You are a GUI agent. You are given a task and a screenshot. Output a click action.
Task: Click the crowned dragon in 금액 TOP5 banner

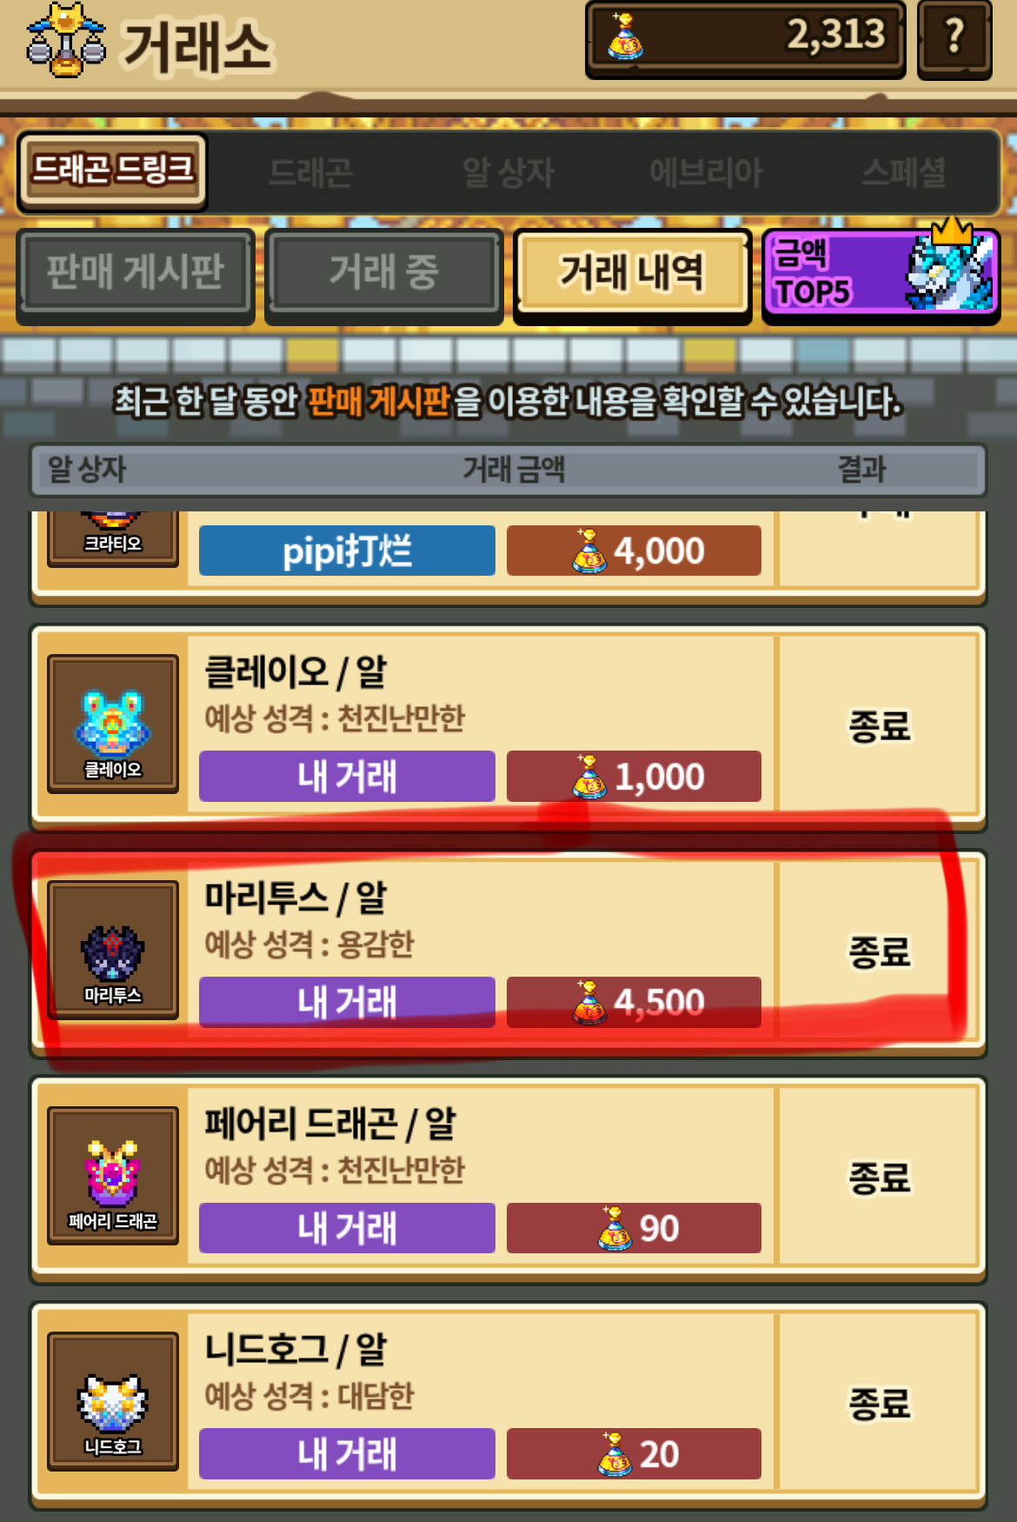tap(949, 268)
